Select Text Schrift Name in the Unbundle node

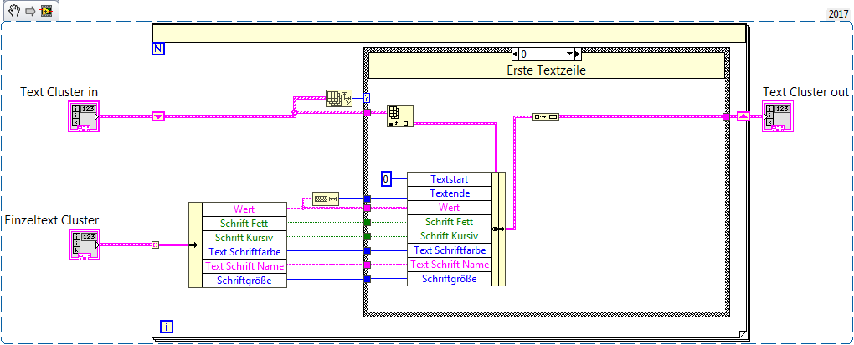click(x=244, y=266)
